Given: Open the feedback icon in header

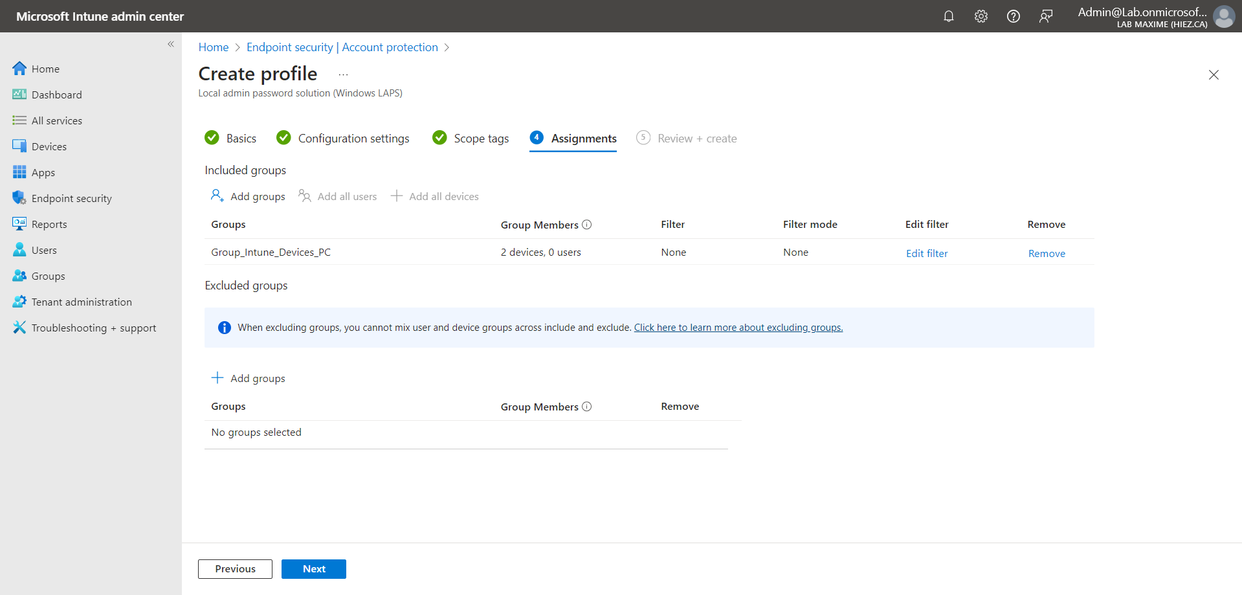Looking at the screenshot, I should click(1045, 16).
